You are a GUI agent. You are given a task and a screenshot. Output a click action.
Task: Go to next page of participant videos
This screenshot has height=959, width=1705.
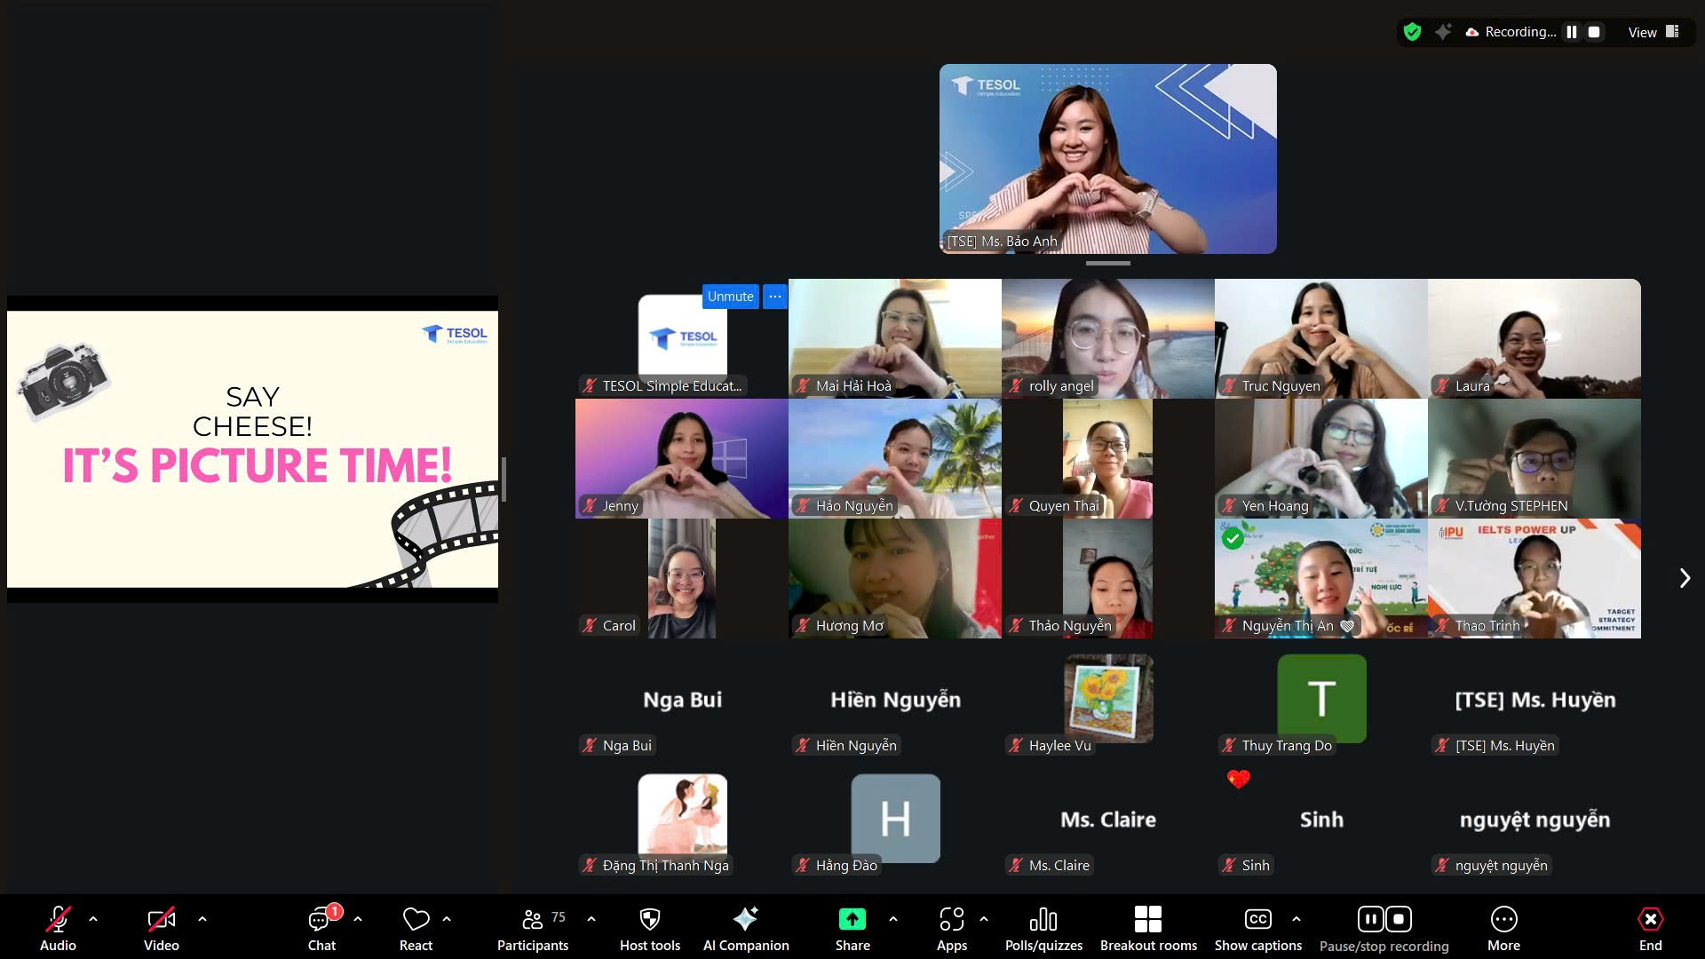click(1685, 578)
